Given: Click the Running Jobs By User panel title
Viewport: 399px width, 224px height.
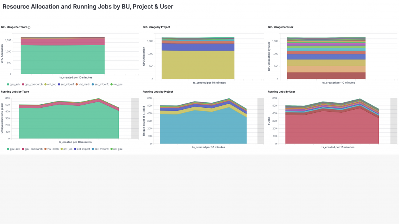Looking at the screenshot, I should [x=281, y=92].
